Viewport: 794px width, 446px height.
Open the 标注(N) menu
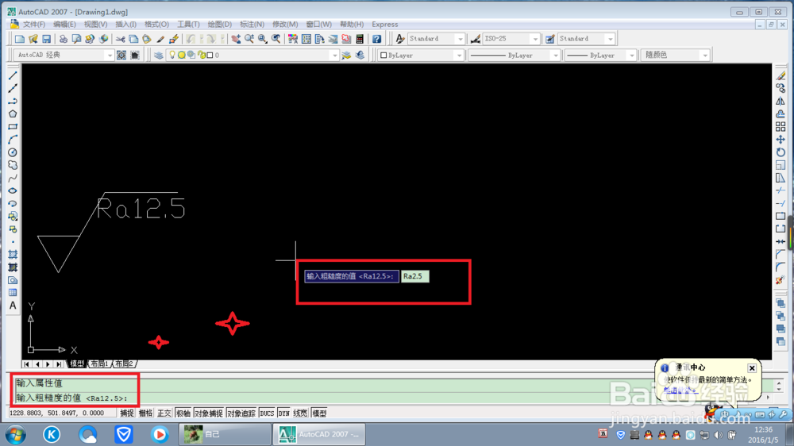click(252, 25)
